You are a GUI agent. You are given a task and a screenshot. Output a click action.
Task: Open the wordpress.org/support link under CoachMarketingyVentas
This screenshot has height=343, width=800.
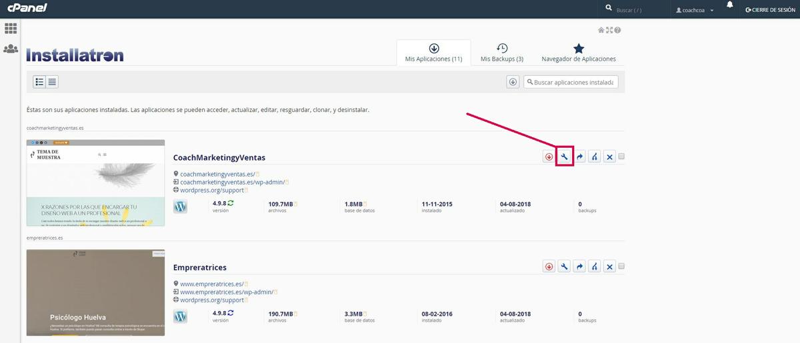pyautogui.click(x=212, y=190)
